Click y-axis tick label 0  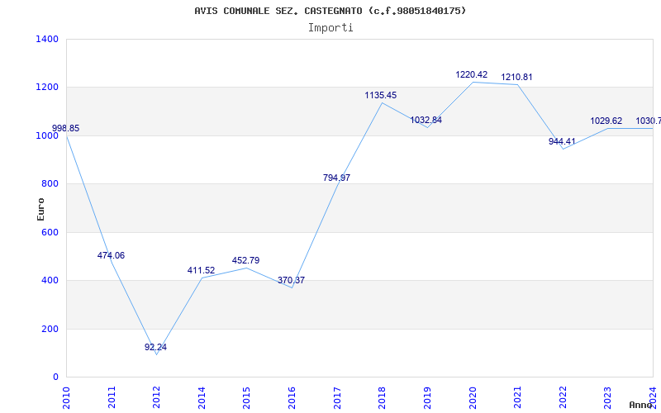coord(55,377)
